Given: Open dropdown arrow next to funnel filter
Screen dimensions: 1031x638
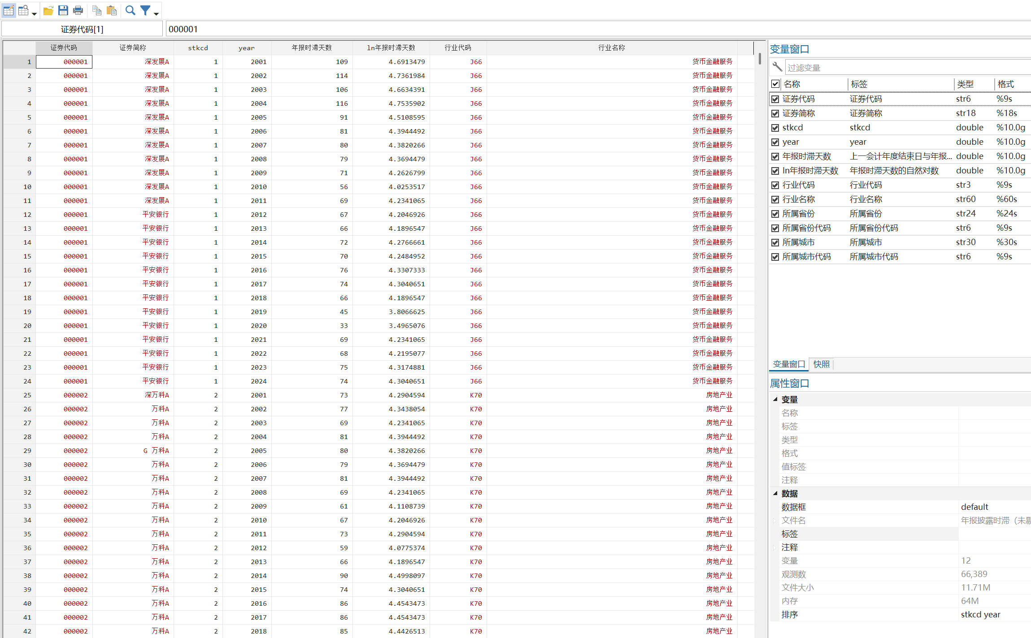Looking at the screenshot, I should (x=156, y=14).
